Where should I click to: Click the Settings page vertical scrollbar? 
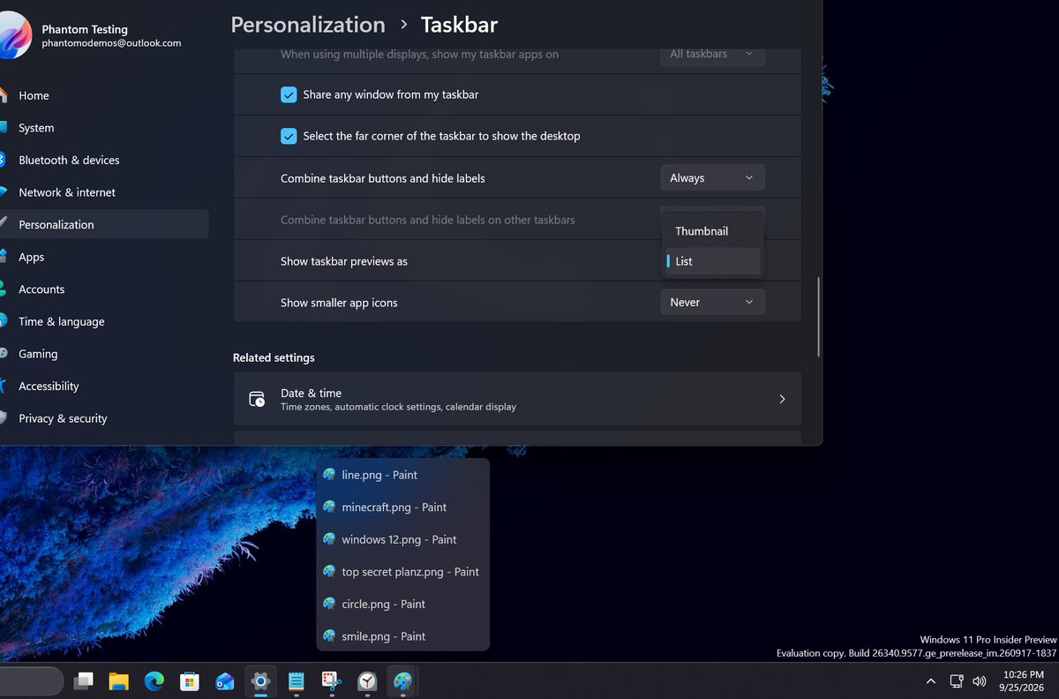(818, 317)
